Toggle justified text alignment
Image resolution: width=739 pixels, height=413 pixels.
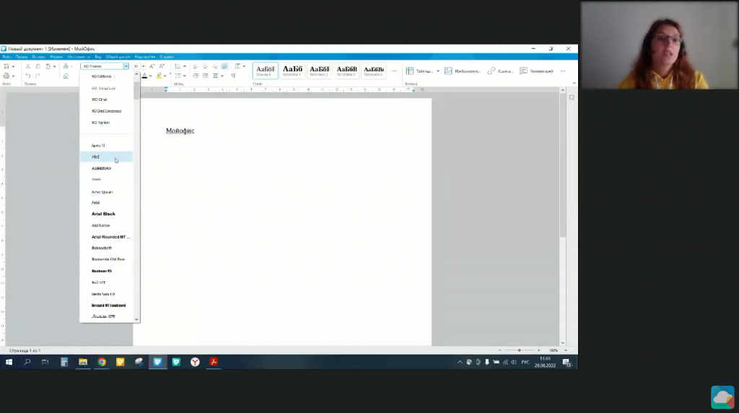[225, 66]
